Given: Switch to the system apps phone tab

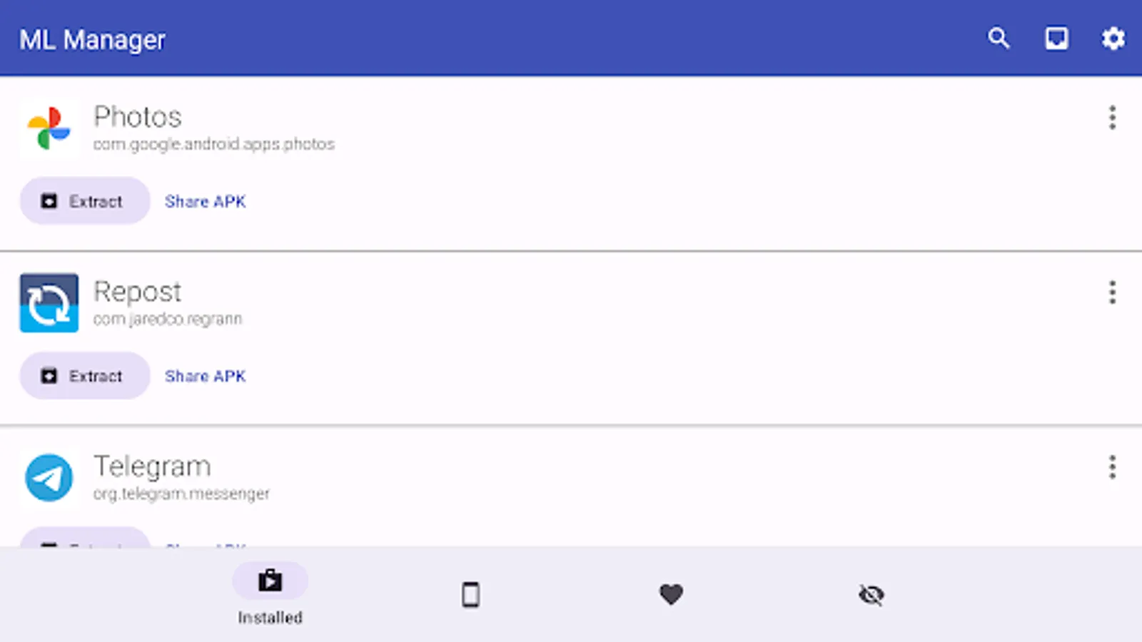Looking at the screenshot, I should [470, 594].
